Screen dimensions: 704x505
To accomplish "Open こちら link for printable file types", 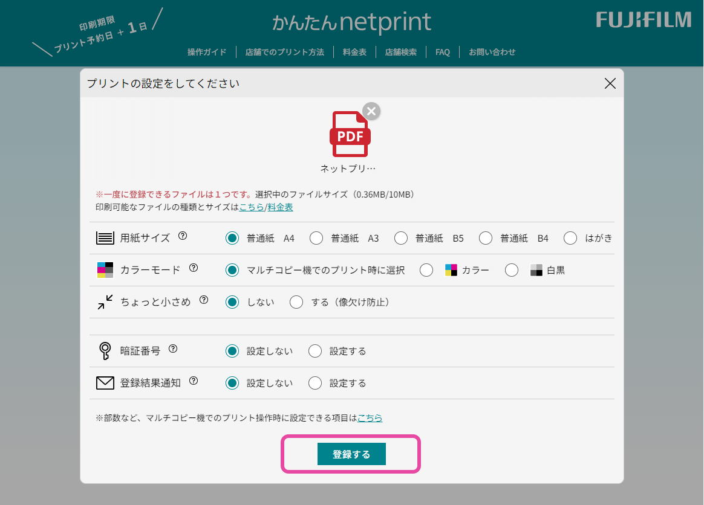I will [252, 207].
